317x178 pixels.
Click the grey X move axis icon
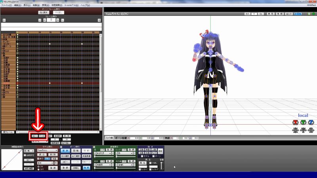coord(295,130)
